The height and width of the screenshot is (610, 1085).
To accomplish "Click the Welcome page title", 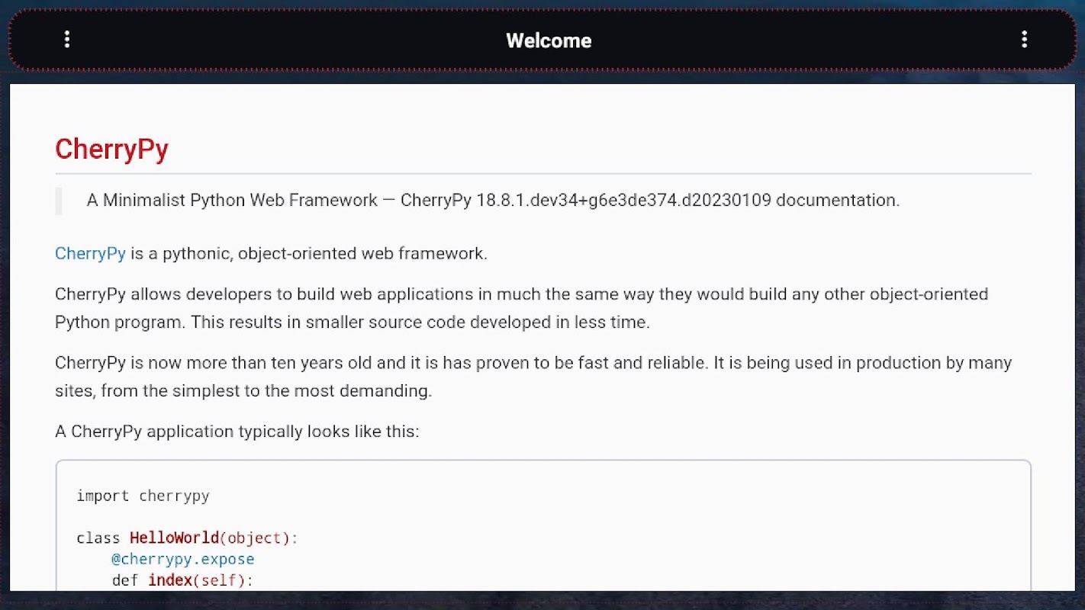I will (x=549, y=40).
